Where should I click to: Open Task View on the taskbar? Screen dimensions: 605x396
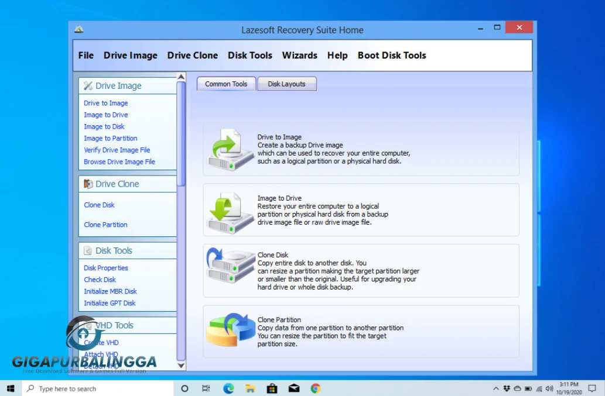tap(206, 388)
